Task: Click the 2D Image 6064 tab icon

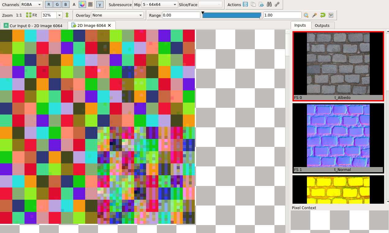Action: tap(74, 25)
